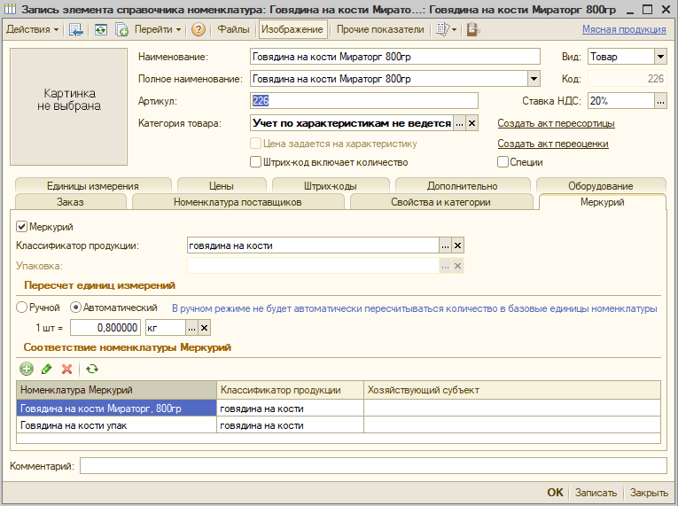This screenshot has width=678, height=506.
Task: Click the Классификатор продукции column header
Action: [290, 390]
